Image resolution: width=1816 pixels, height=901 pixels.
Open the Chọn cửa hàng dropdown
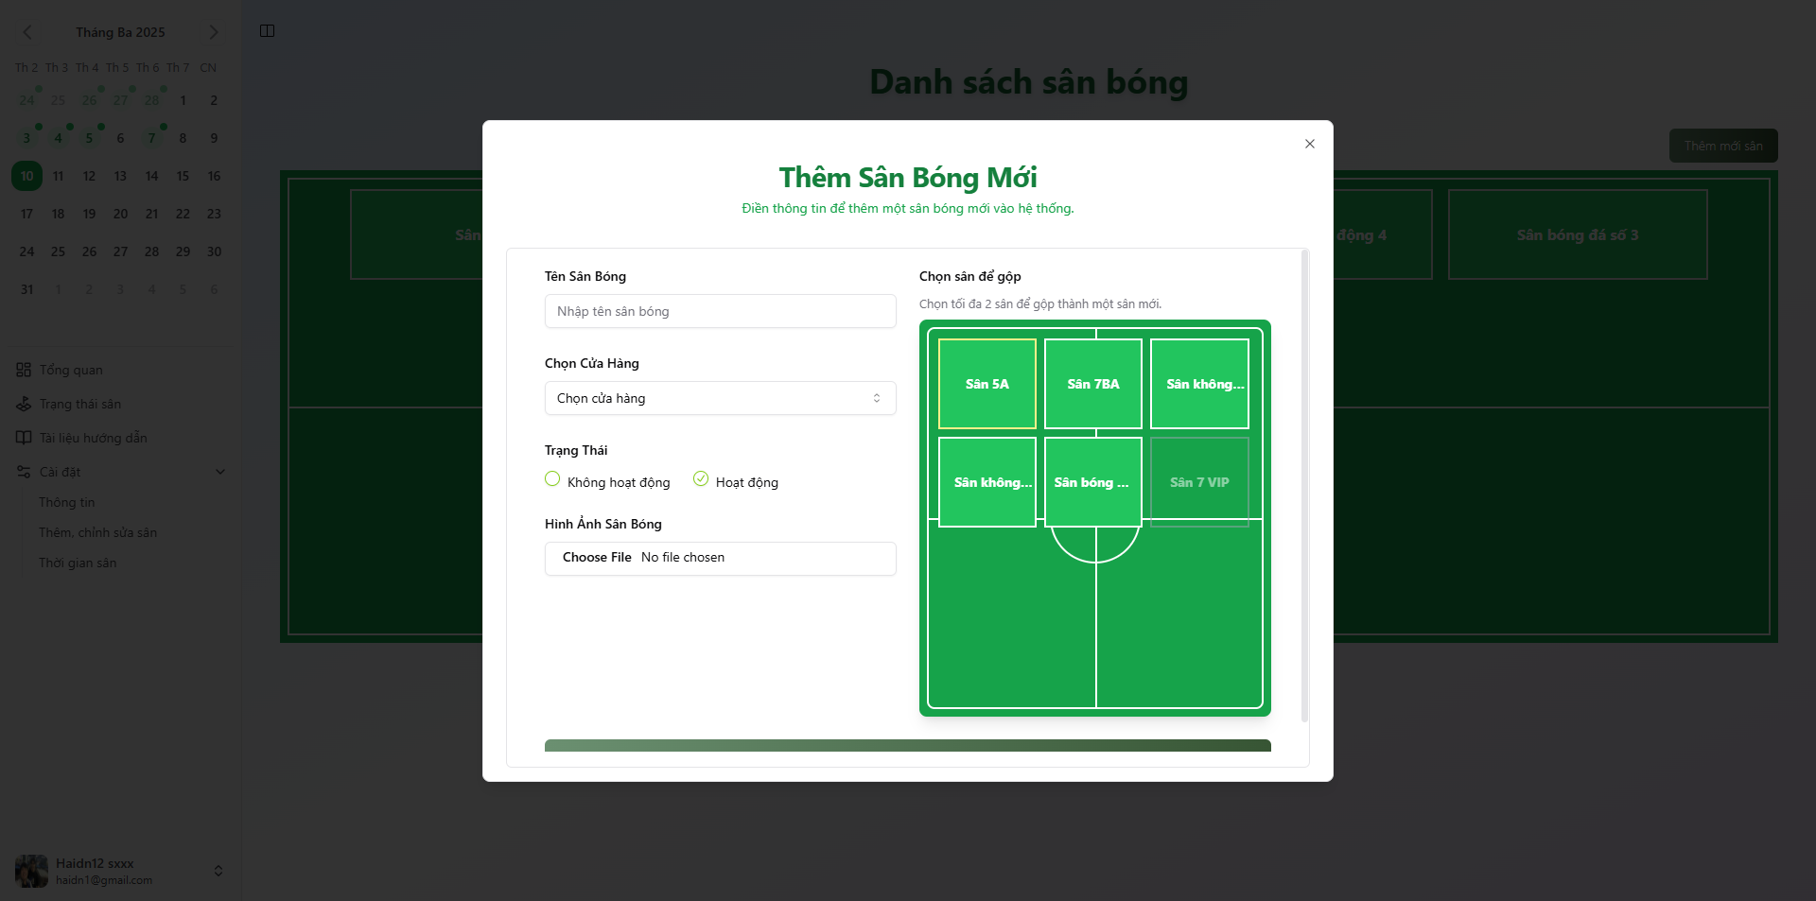click(x=720, y=398)
